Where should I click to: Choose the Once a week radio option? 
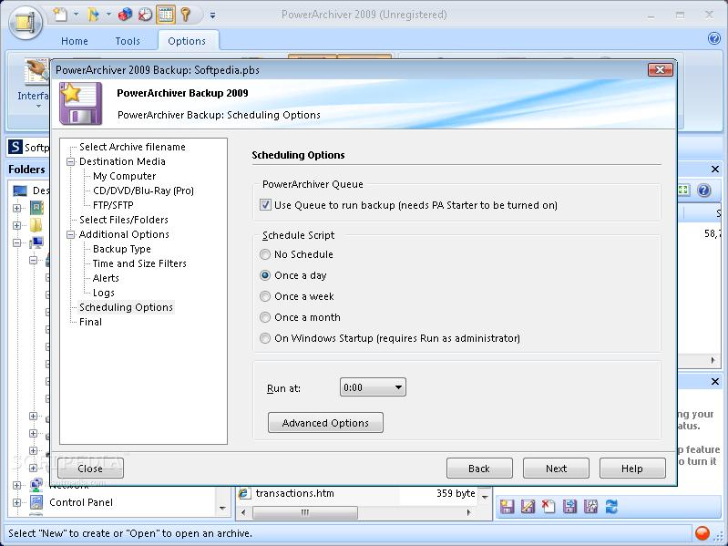click(264, 296)
